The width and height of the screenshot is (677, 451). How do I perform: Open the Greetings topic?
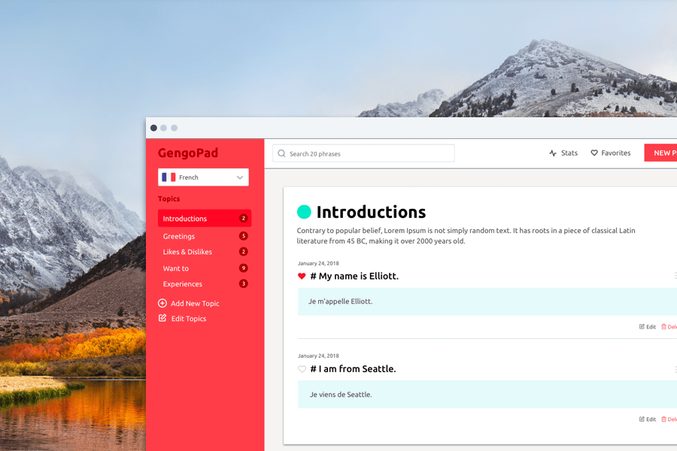pos(179,236)
